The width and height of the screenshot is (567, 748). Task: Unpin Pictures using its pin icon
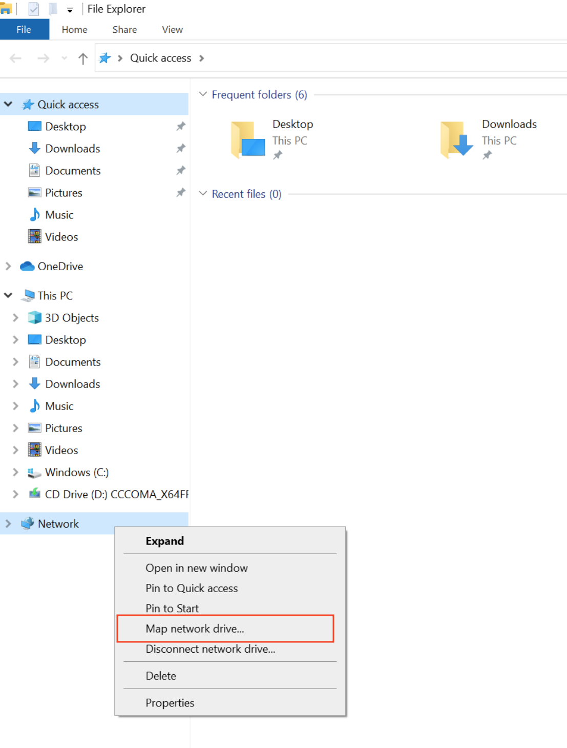181,193
